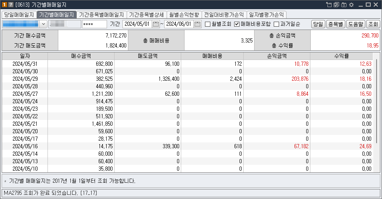Uncheck the 매매비용포함 checkbox
This screenshot has width=382, height=199.
tap(237, 24)
